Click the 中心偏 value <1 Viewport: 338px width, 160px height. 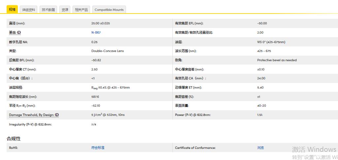pos(93,78)
